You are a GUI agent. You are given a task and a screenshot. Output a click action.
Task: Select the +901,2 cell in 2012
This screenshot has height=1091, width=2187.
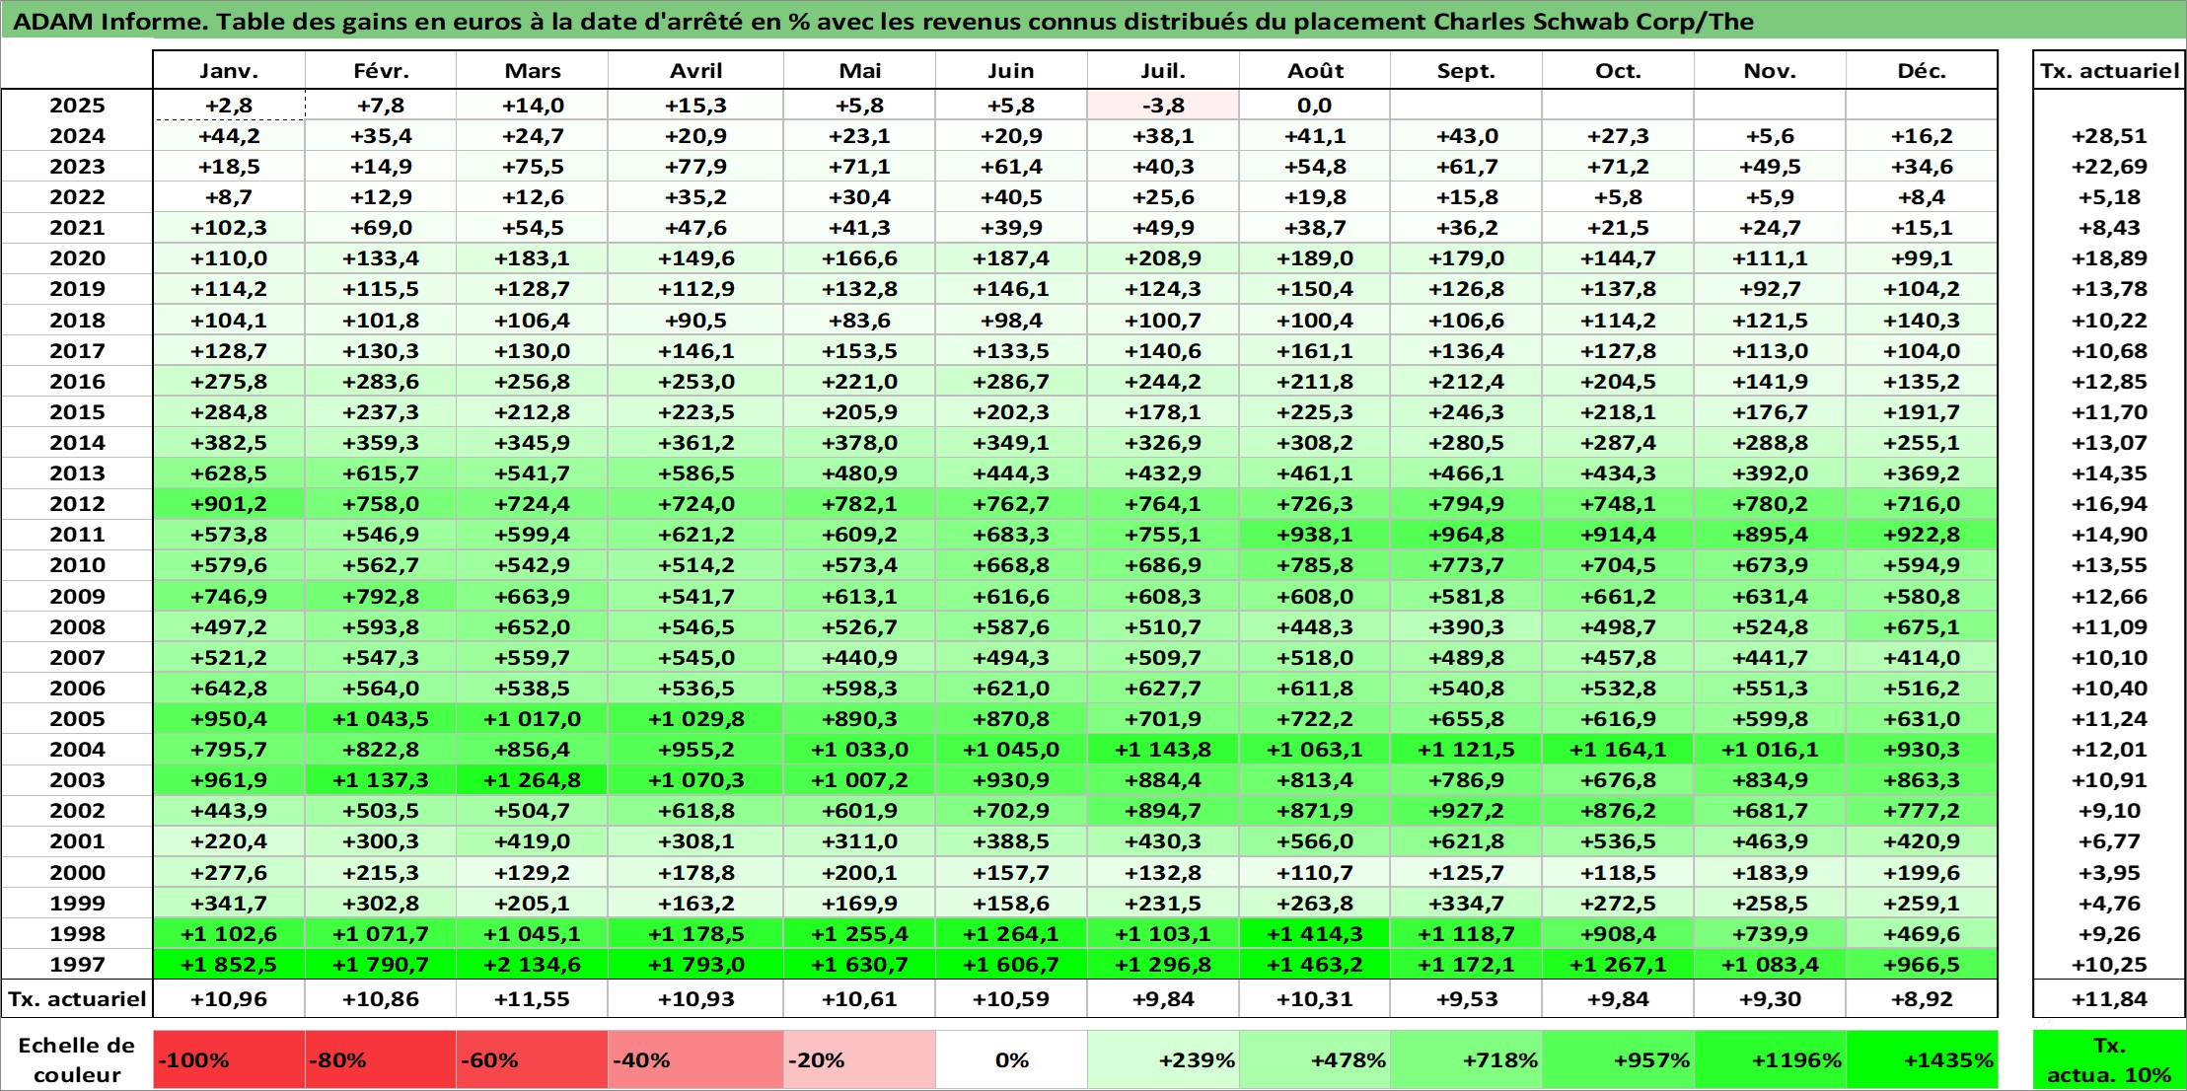229,503
